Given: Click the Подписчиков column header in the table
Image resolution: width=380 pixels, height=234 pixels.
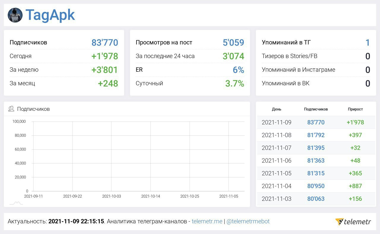Looking at the screenshot, I should [316, 109].
